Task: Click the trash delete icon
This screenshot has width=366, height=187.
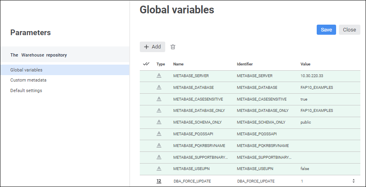Action: (173, 47)
